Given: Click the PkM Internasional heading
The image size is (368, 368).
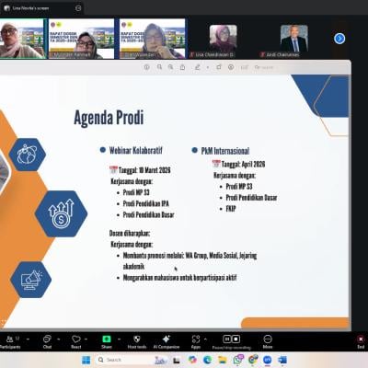Looking at the screenshot, I should pos(225,151).
